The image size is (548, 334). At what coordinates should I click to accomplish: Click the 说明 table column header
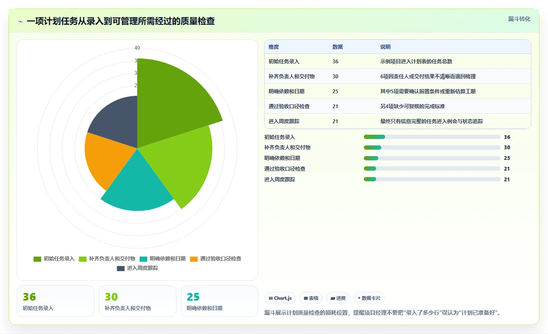tap(385, 47)
